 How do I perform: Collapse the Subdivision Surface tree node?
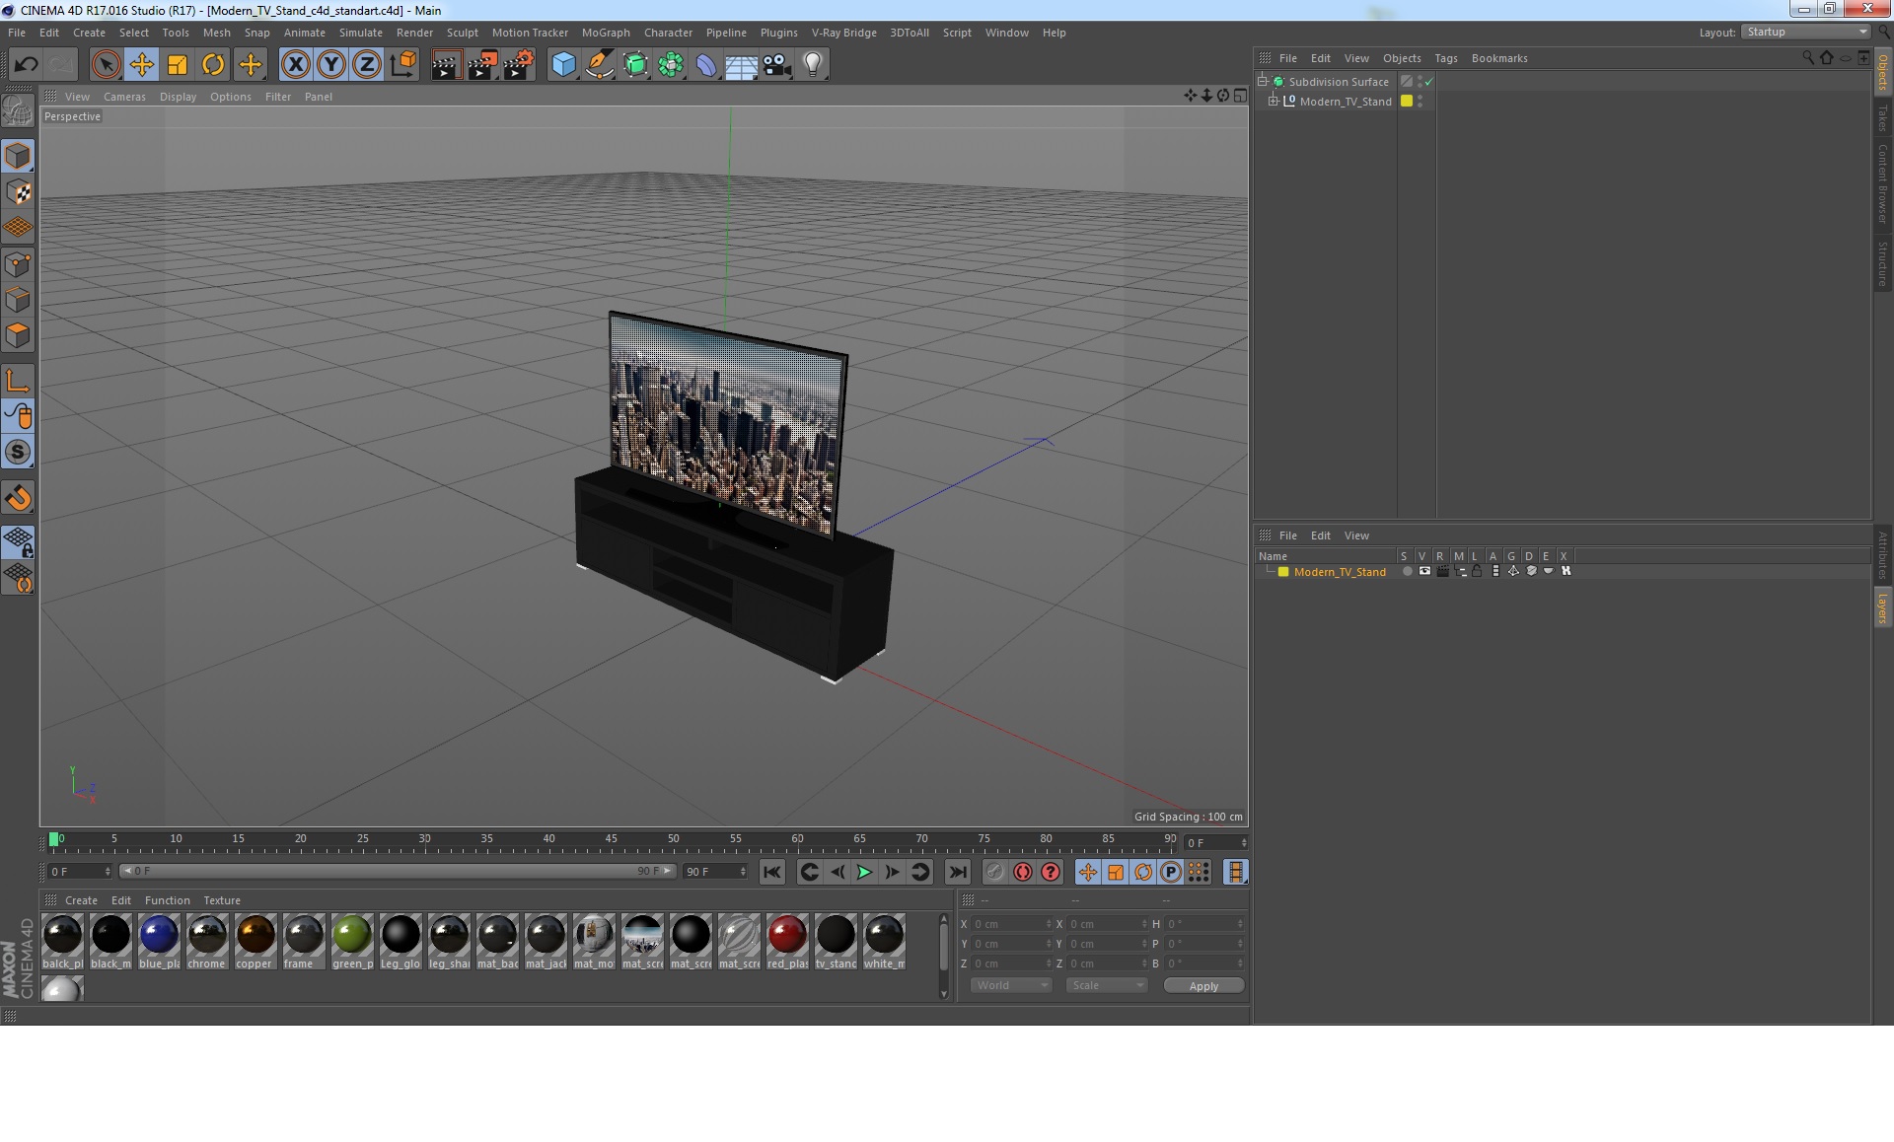1262,81
